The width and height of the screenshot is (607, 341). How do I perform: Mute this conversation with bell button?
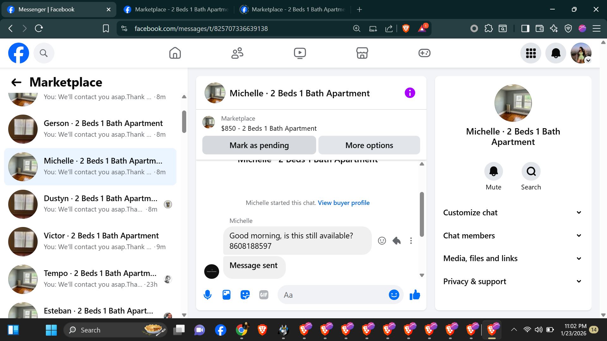click(493, 171)
